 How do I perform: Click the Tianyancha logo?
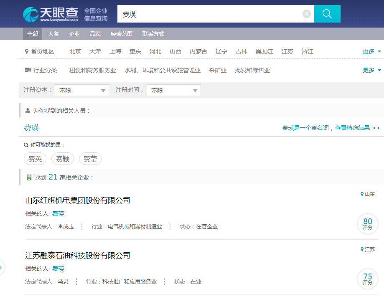(51, 14)
